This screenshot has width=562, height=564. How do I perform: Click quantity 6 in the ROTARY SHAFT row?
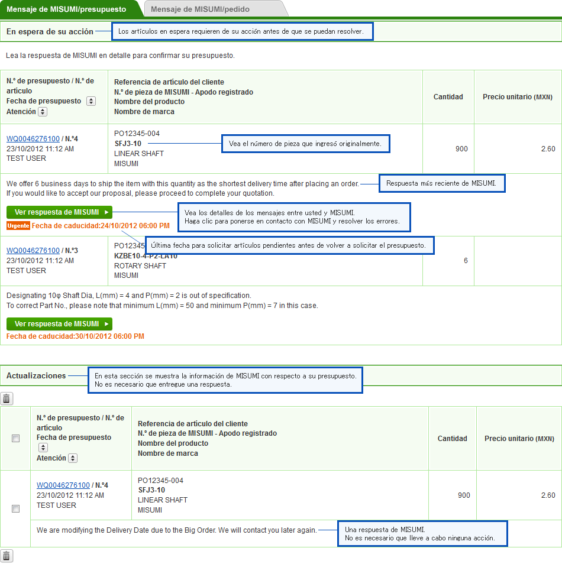466,260
